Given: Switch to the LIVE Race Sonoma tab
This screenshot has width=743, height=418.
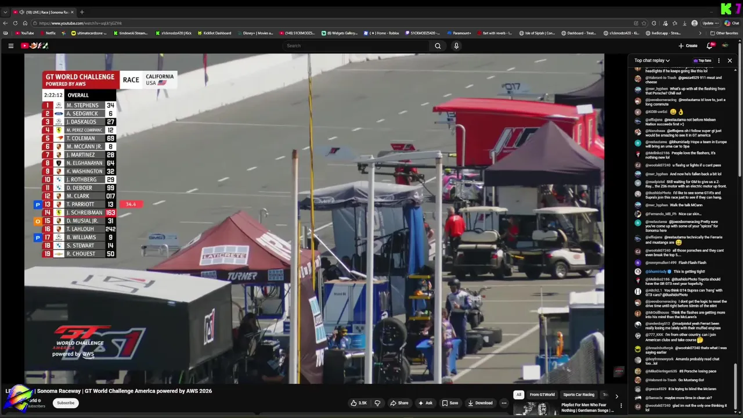Looking at the screenshot, I should 43,12.
